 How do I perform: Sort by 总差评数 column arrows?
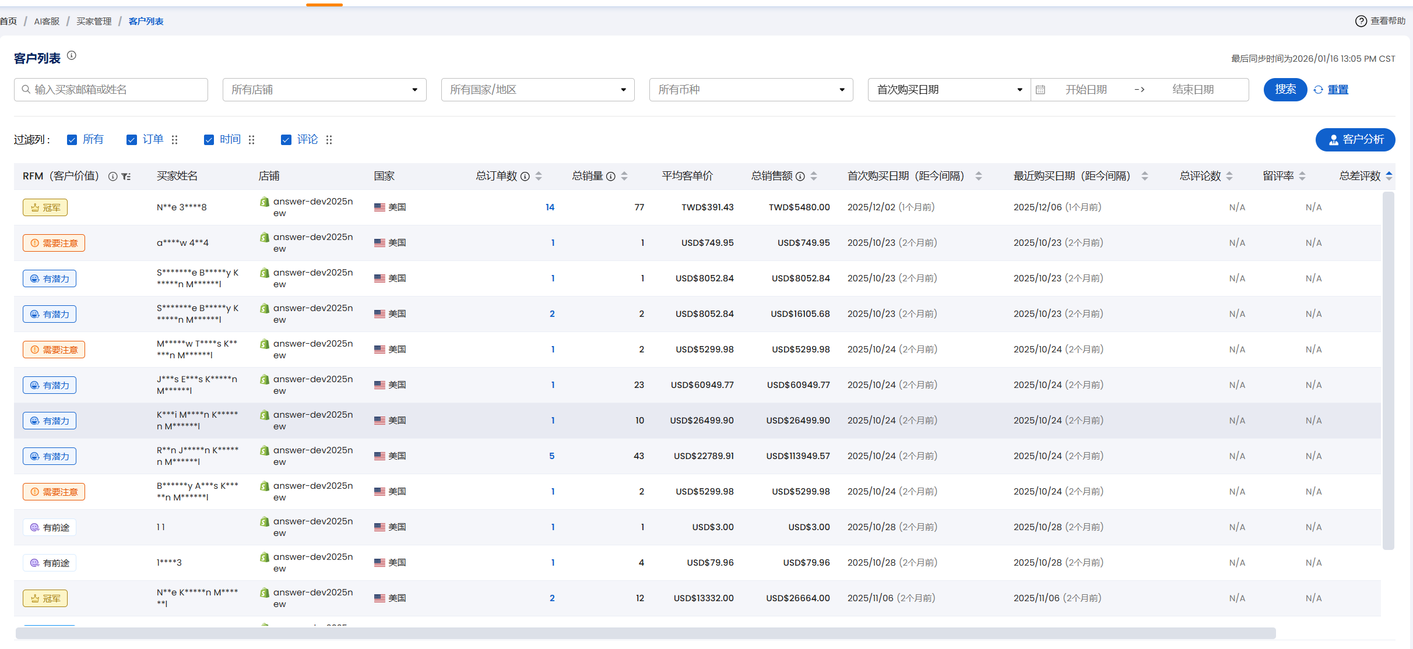1389,176
